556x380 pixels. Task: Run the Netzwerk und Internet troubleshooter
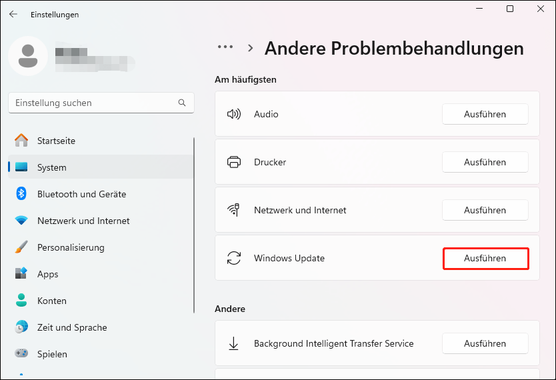485,210
